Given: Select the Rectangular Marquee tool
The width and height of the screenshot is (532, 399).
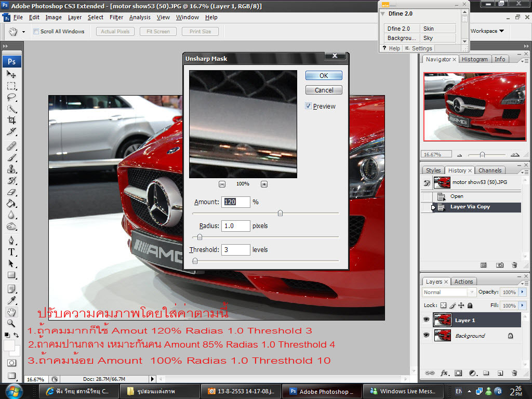Looking at the screenshot, I should point(11,86).
